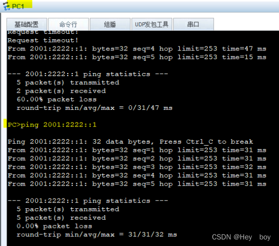Image resolution: width=279 pixels, height=246 pixels.
Task: Click the PC1 window title text
Action: (18, 7)
